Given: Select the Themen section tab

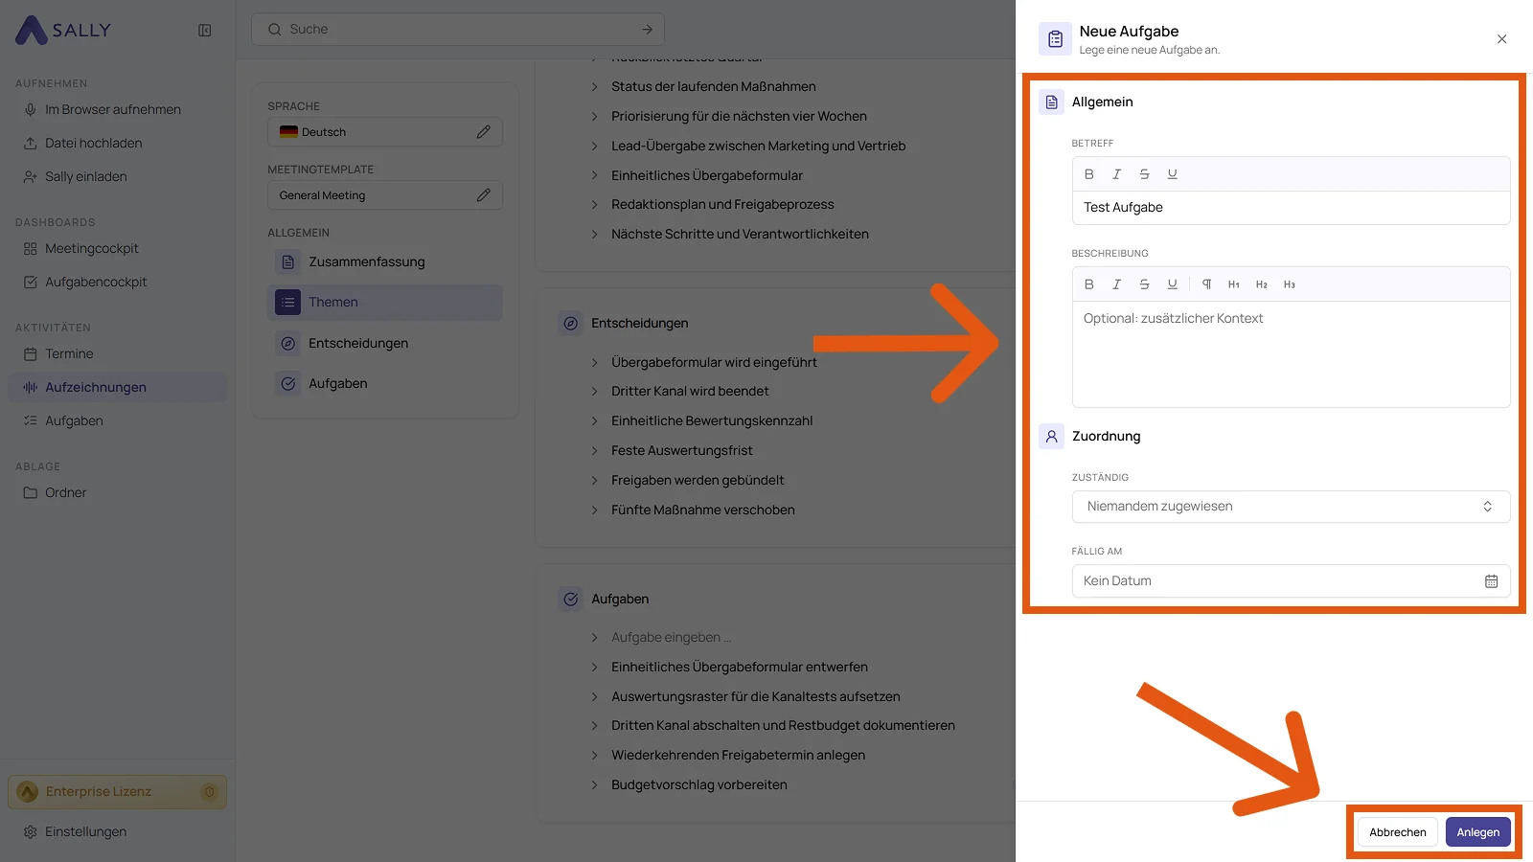Looking at the screenshot, I should pos(384,303).
